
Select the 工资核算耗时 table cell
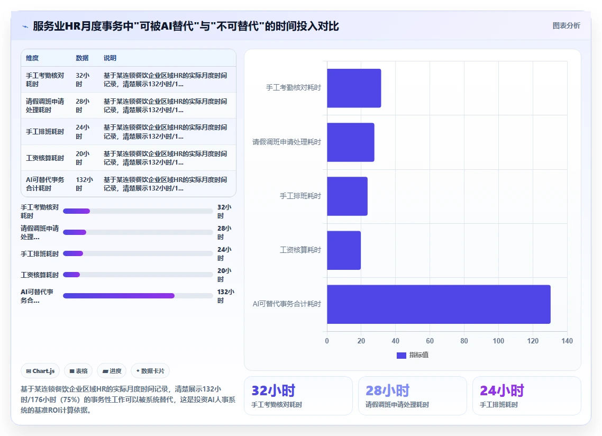[45, 158]
